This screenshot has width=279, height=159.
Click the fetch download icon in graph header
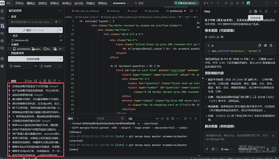coord(40,81)
